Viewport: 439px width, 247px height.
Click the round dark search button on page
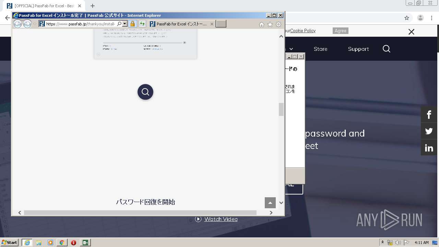pyautogui.click(x=145, y=92)
